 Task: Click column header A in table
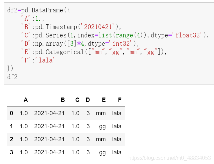[26, 100]
